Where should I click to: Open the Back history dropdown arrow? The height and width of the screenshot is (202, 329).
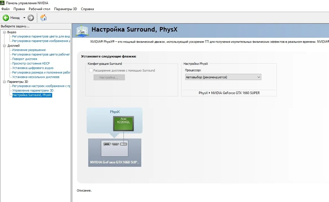(x=24, y=18)
